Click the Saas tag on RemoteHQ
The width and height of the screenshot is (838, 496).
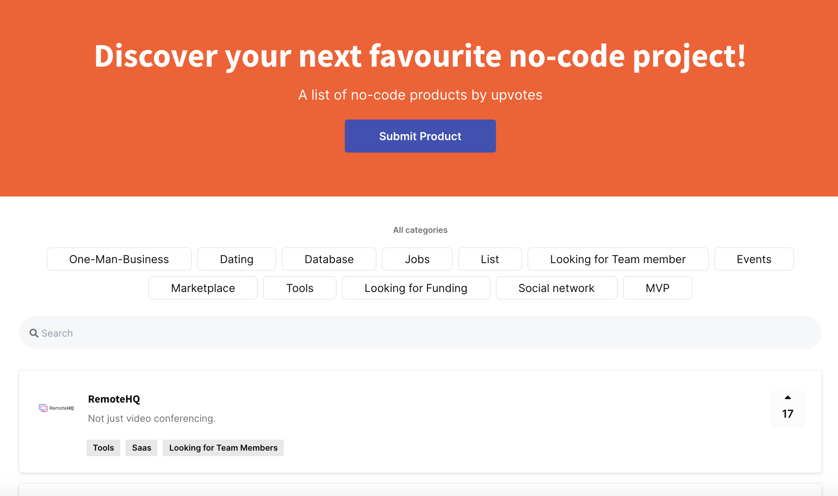click(141, 448)
